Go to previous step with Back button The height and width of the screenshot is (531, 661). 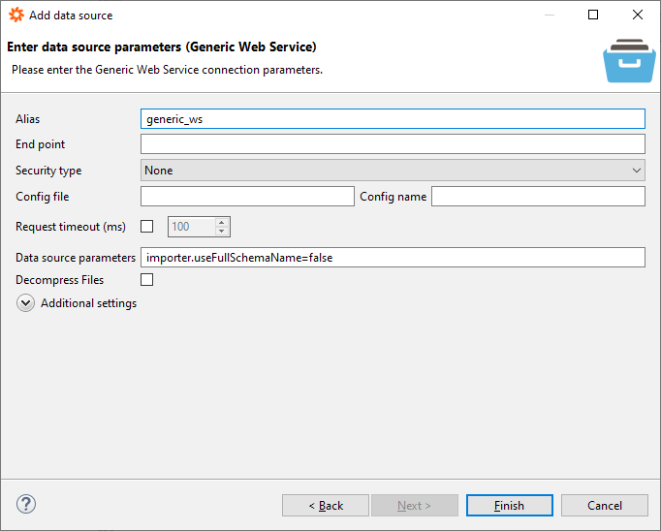pos(326,506)
